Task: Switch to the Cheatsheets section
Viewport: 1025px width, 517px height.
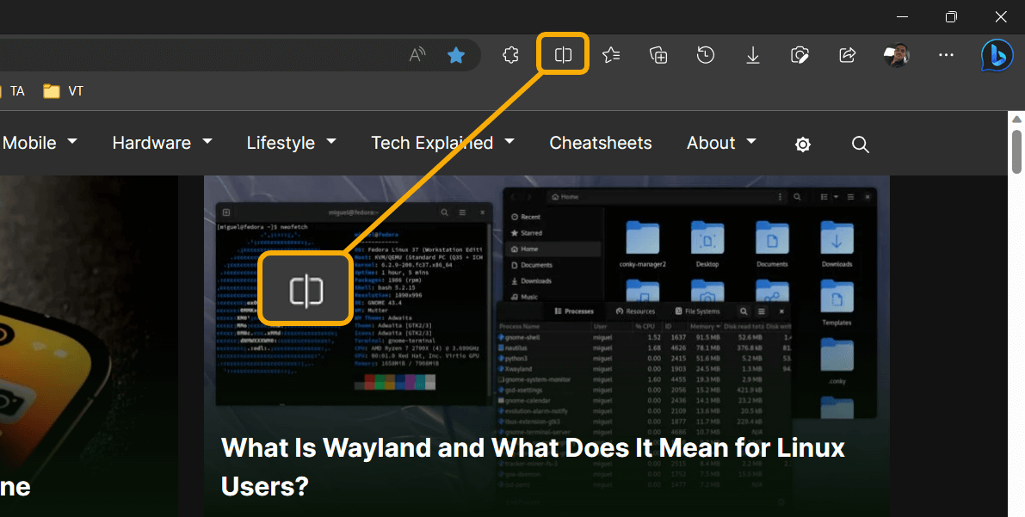Action: 600,143
